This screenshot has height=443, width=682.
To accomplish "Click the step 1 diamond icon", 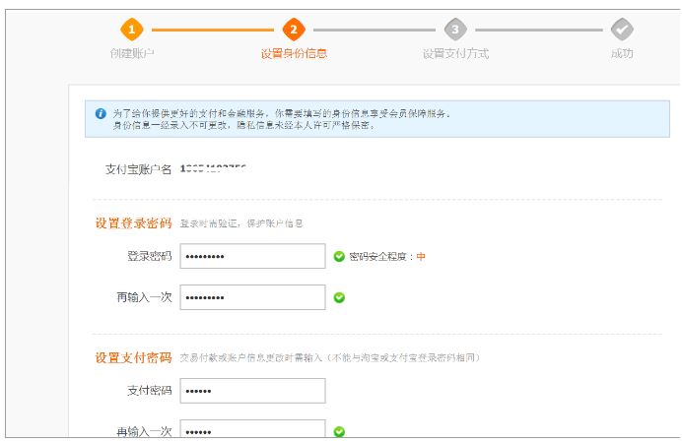I will [x=132, y=30].
